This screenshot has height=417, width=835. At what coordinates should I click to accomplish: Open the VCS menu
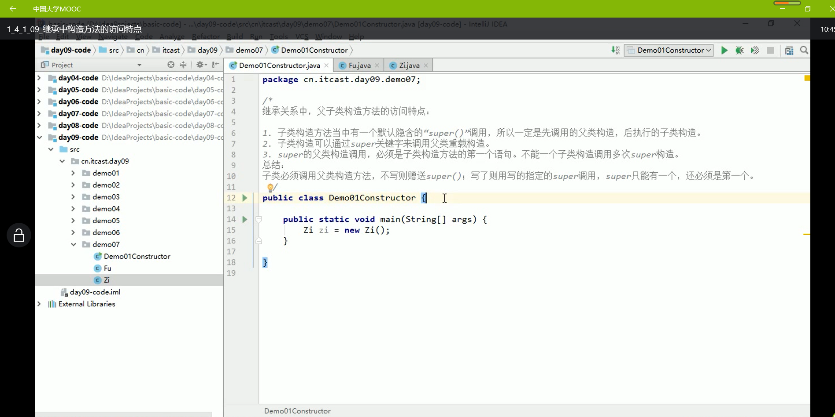pyautogui.click(x=302, y=36)
